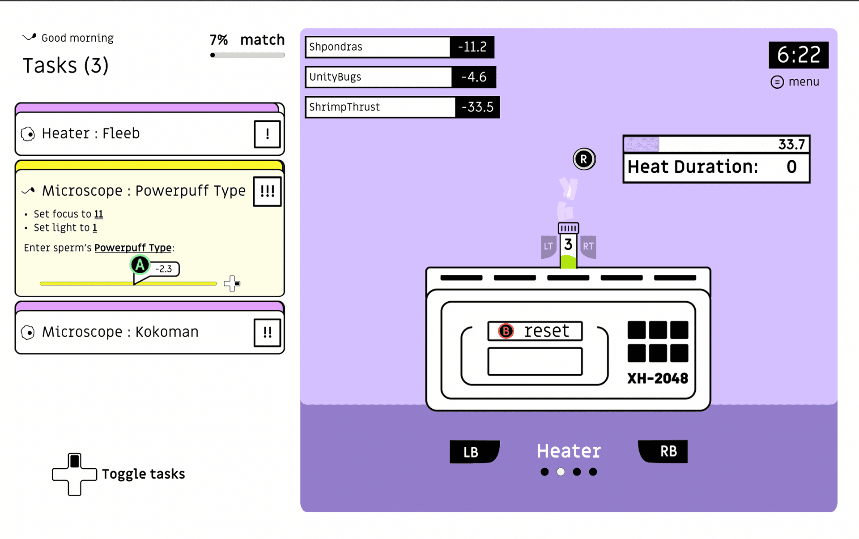
Task: Click the UnityBugs value row
Action: tap(400, 77)
